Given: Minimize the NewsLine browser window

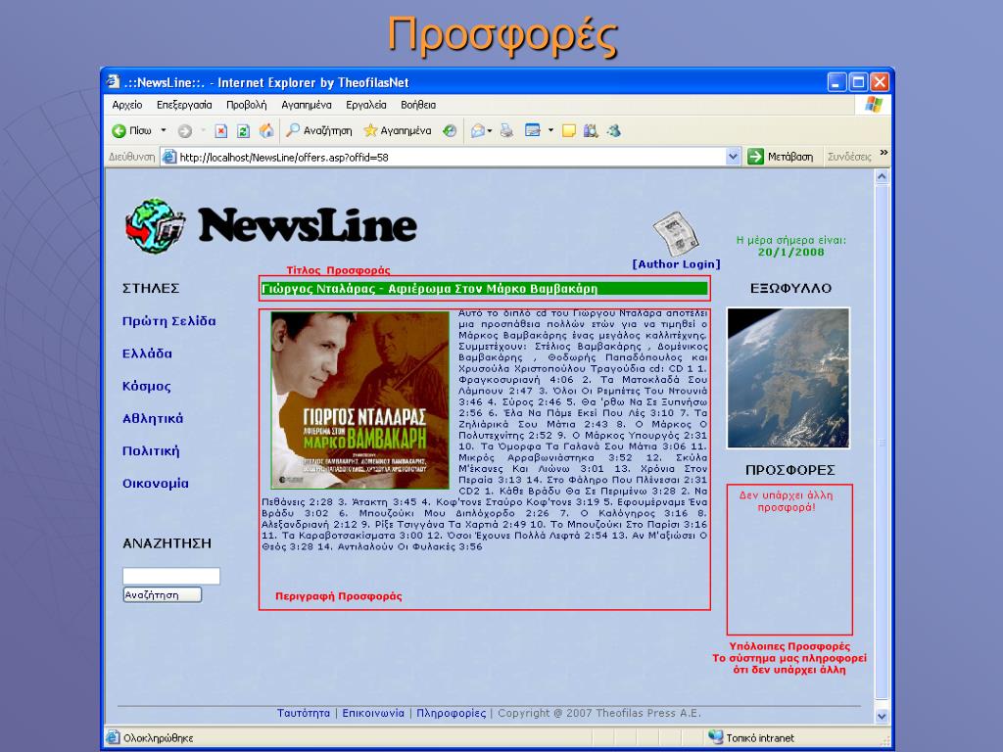Looking at the screenshot, I should coord(836,82).
